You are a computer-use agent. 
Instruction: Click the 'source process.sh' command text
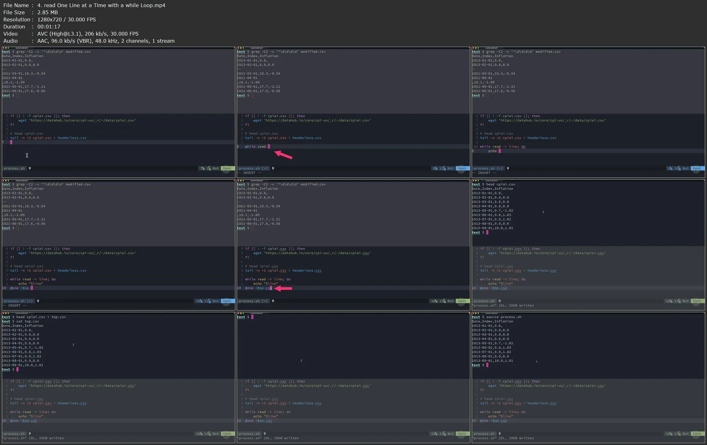[504, 317]
